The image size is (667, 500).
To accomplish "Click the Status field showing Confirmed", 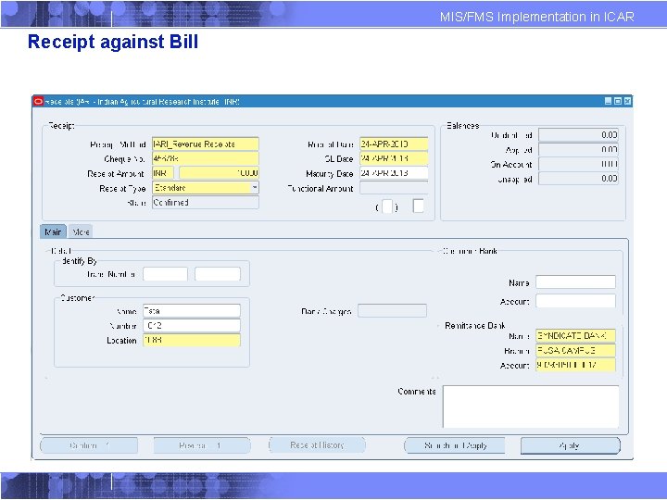I will click(x=205, y=203).
